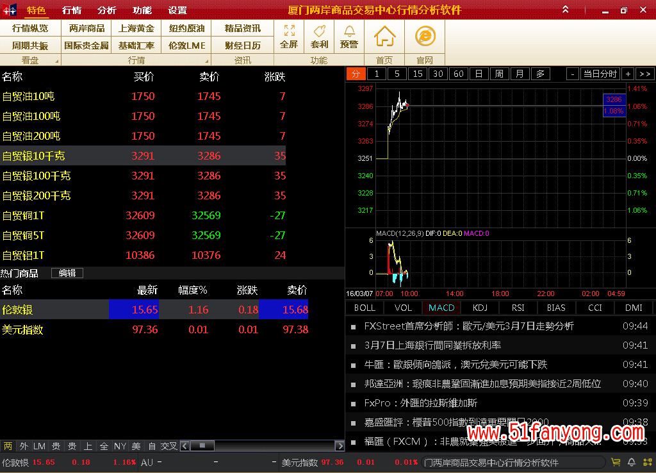Screen dimensions: 656x473
Task: Open the 设置 menu tab
Action: [177, 10]
